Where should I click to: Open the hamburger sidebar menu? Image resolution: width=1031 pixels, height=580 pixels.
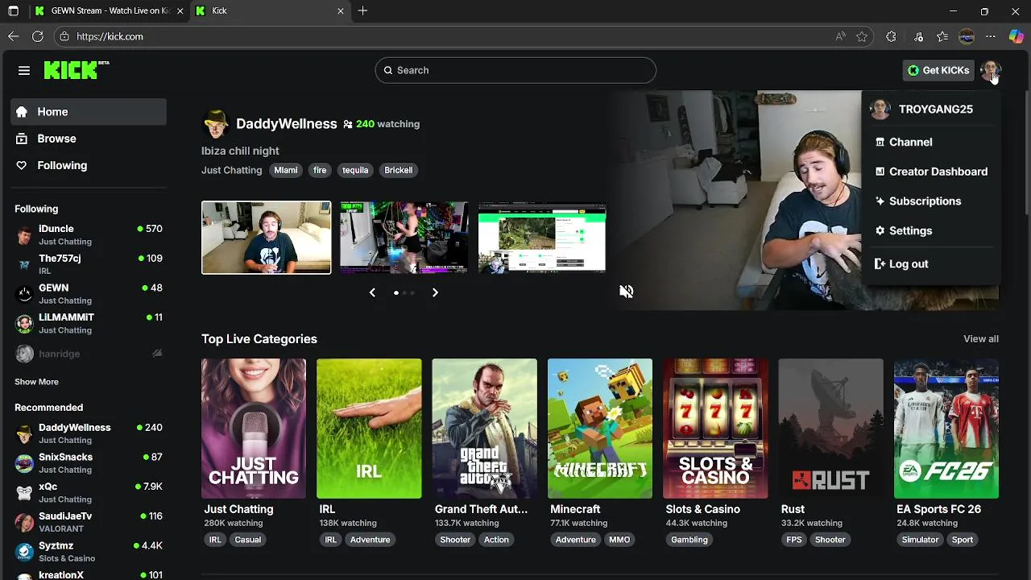pos(24,71)
